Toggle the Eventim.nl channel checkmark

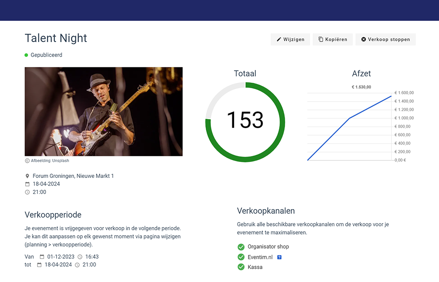tap(241, 257)
